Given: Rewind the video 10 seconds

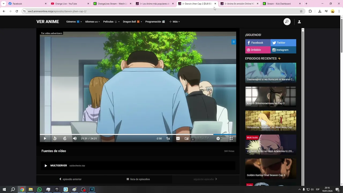Looking at the screenshot, I should point(55,139).
